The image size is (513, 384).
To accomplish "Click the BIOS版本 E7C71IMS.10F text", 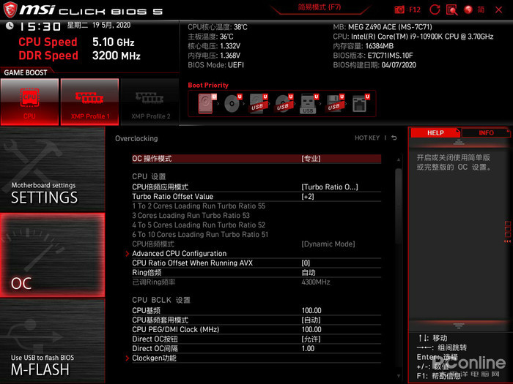I will (x=373, y=56).
